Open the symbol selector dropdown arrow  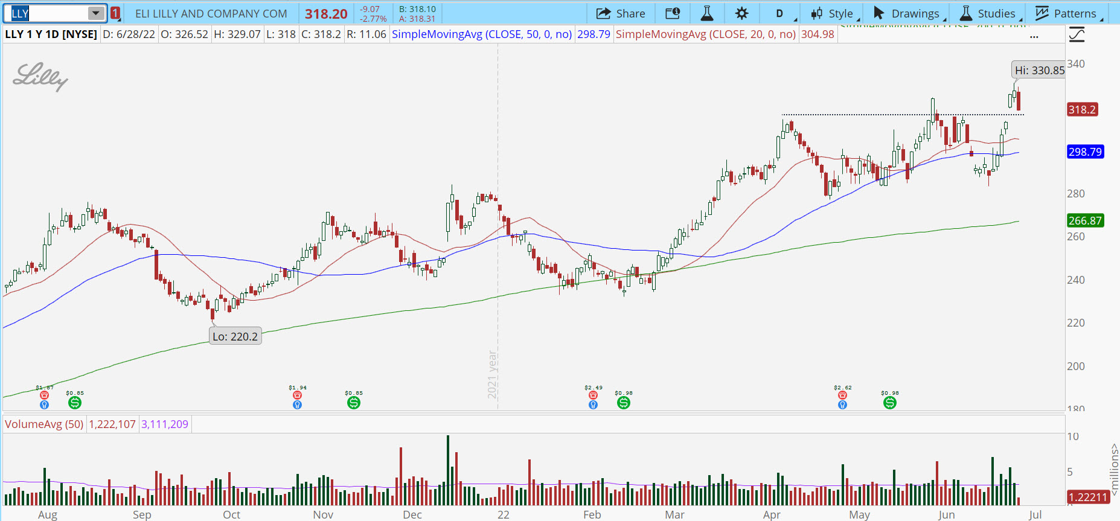click(96, 13)
